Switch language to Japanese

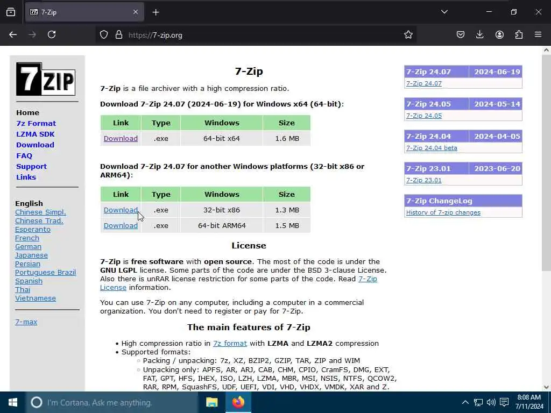(x=31, y=255)
